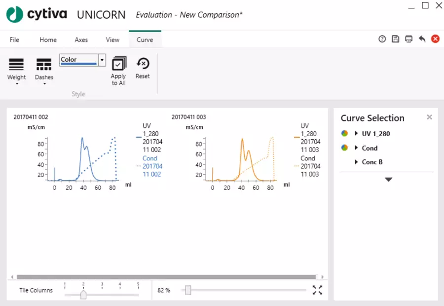Click the expand arrow below curve list

coord(388,180)
